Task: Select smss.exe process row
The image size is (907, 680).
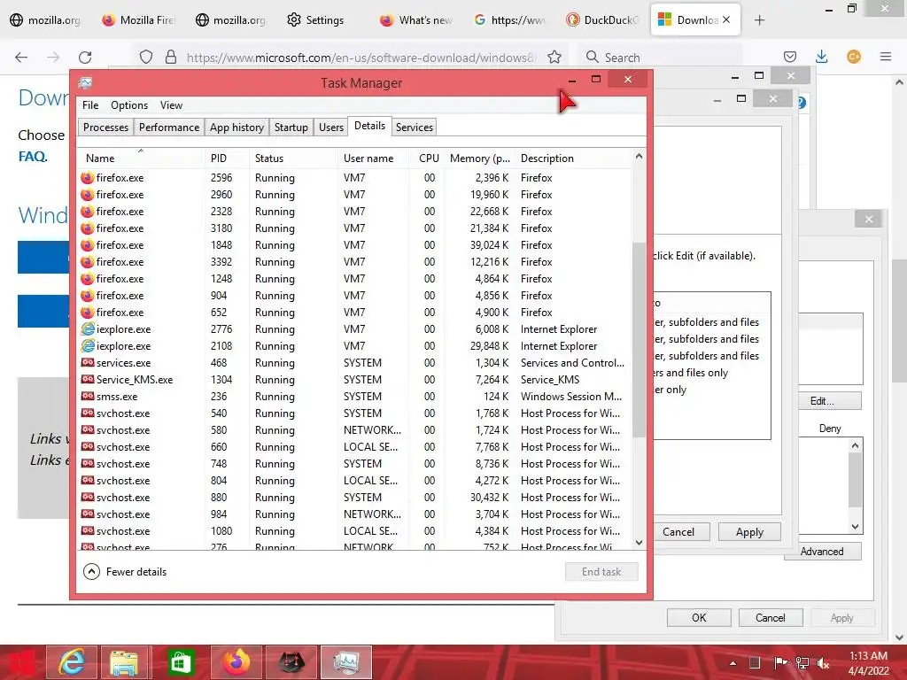Action: pos(353,397)
